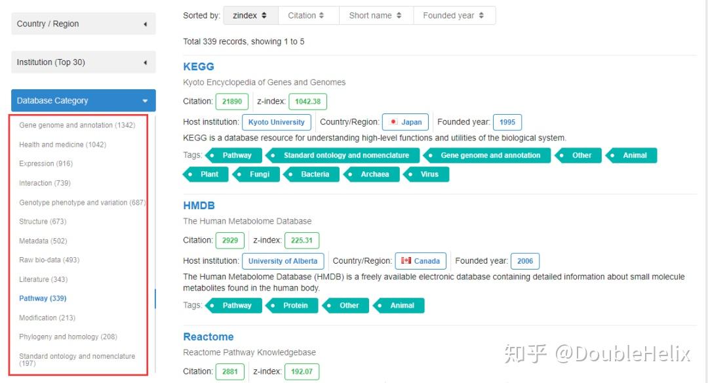Click the Japan flag country badge
Screen dimensions: 708x383
coord(406,122)
